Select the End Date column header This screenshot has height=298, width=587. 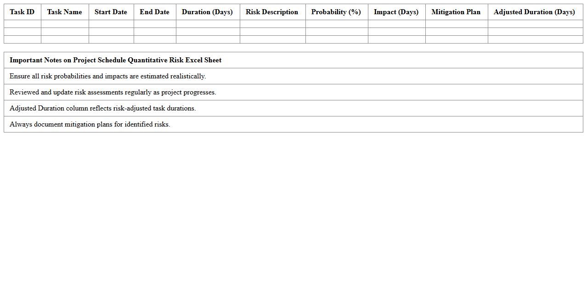point(154,12)
